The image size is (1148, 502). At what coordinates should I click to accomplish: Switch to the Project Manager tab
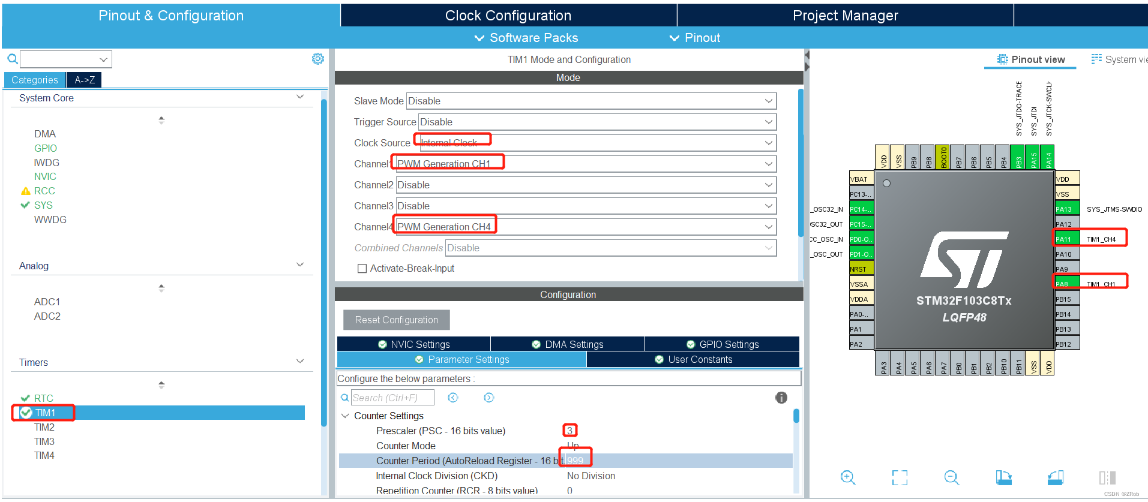(x=845, y=16)
